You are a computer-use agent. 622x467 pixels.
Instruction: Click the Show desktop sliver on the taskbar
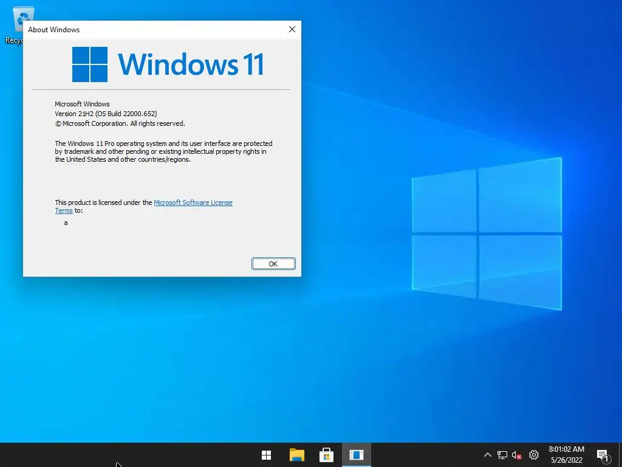pos(620,455)
